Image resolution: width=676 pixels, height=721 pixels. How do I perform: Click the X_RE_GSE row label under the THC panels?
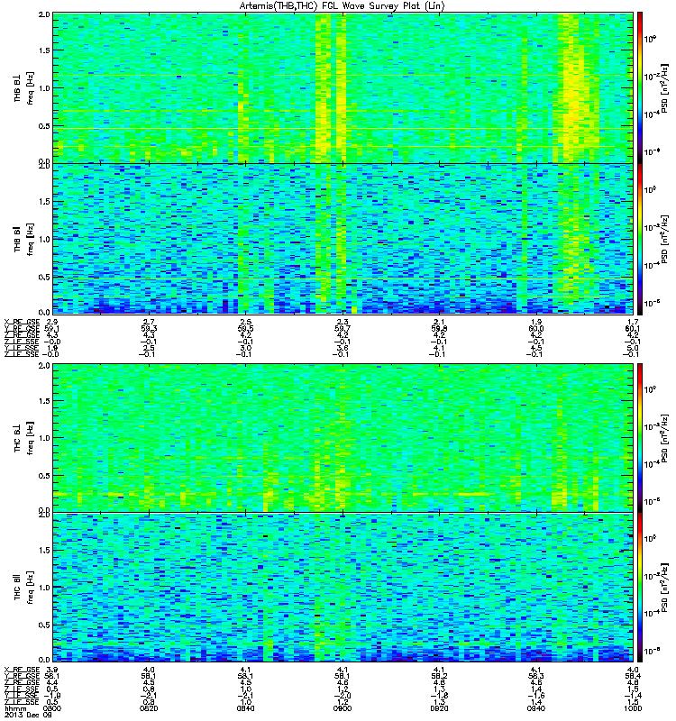(22, 670)
